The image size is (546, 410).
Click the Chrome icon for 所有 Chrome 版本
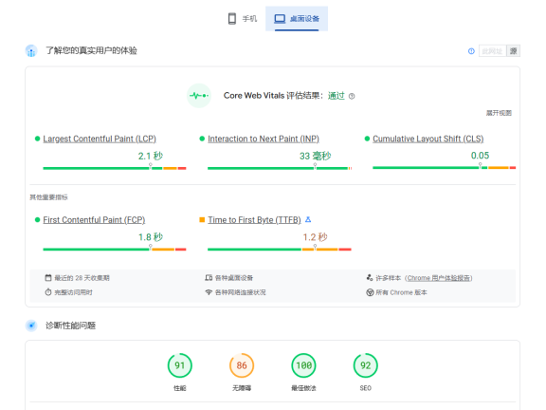click(370, 292)
